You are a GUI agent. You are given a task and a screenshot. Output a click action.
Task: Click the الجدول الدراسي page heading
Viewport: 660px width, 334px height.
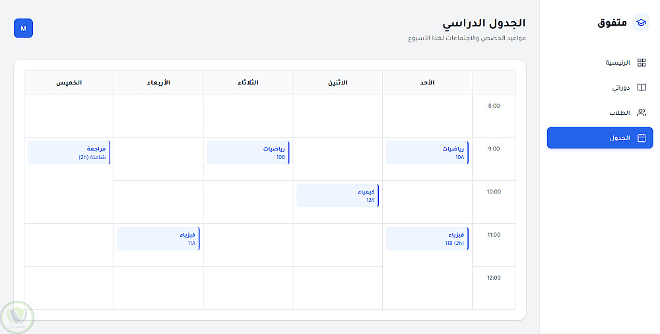coord(484,24)
